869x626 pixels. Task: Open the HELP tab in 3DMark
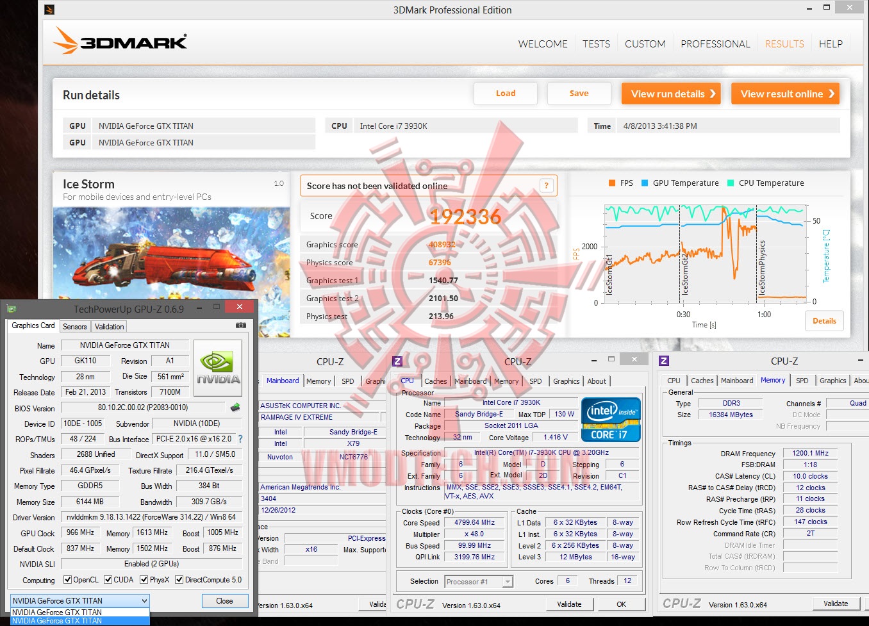click(831, 44)
